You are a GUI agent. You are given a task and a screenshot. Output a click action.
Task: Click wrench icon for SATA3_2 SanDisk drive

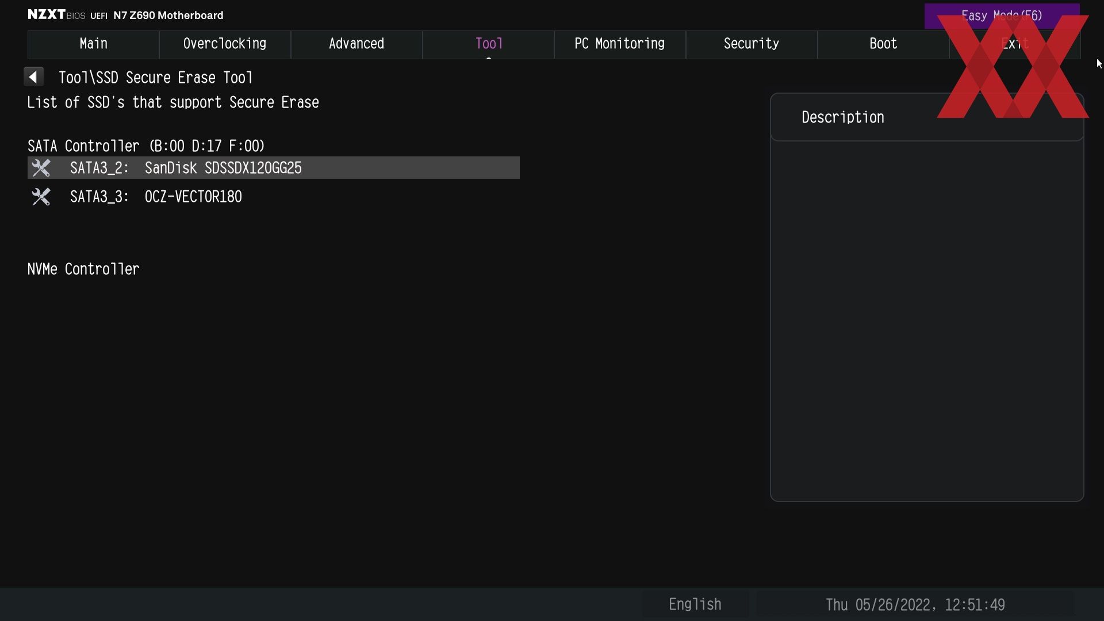click(41, 168)
